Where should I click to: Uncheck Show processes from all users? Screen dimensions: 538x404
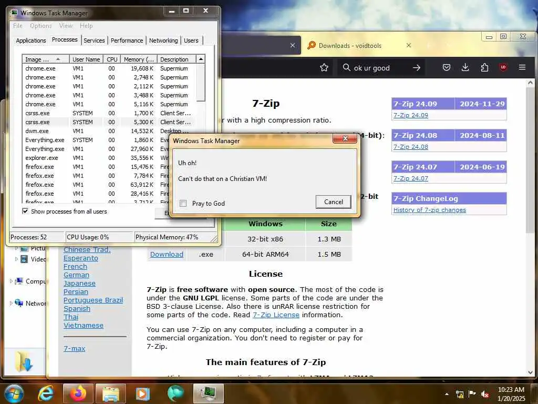click(x=25, y=211)
